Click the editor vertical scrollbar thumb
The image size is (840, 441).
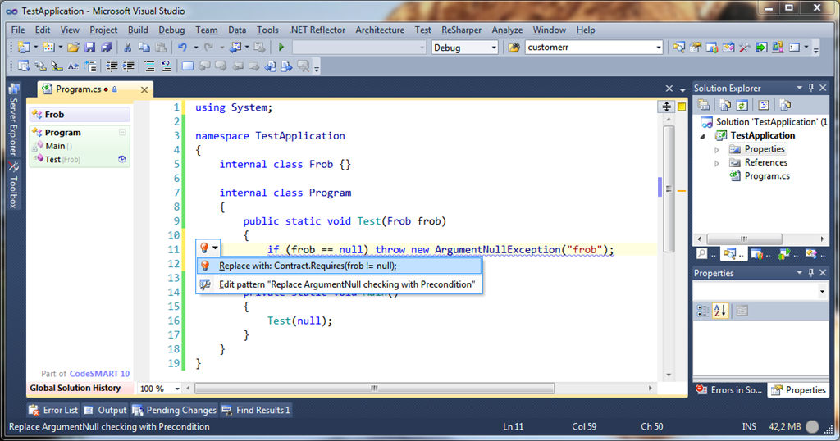coord(669,189)
